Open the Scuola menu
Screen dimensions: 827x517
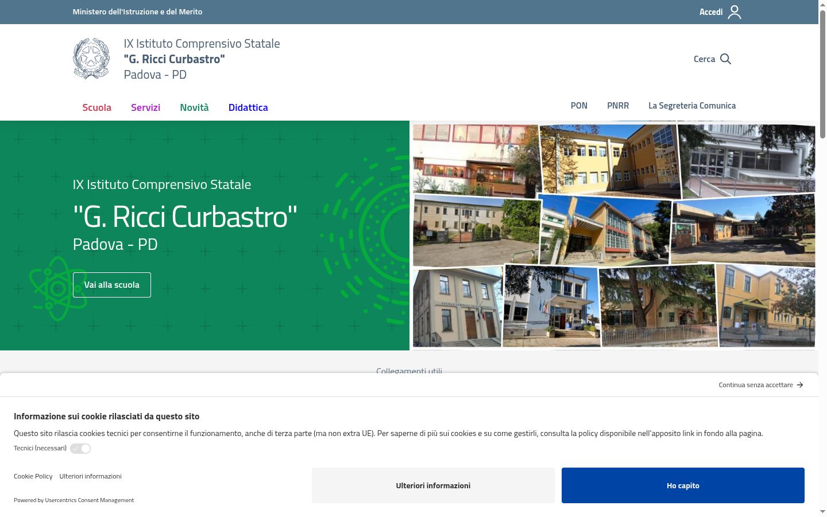tap(96, 107)
